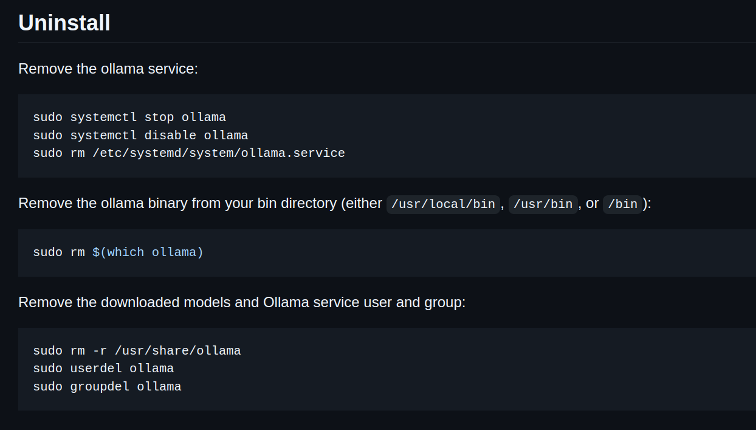Click the command "sudo rm $(which ollama)"

(x=119, y=252)
